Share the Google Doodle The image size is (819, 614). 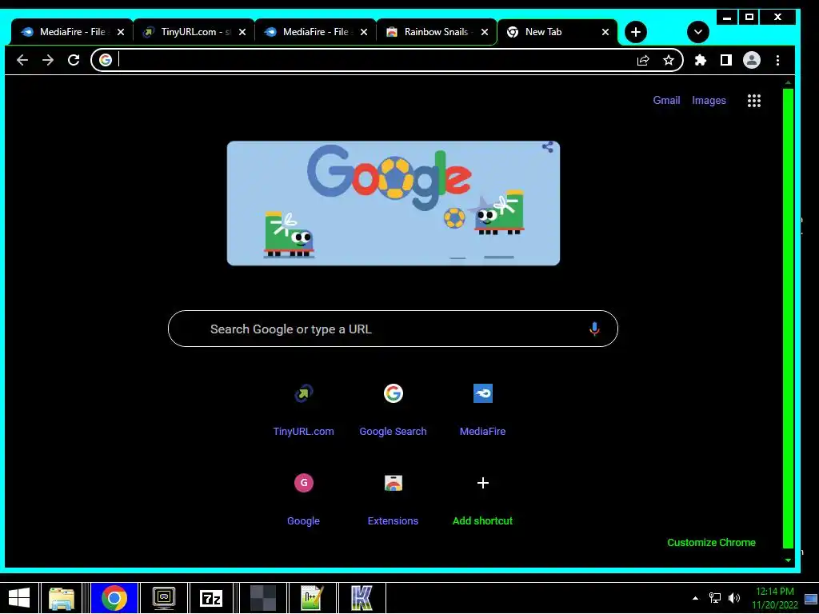547,147
